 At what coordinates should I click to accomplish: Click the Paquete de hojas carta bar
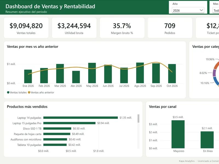(57, 134)
